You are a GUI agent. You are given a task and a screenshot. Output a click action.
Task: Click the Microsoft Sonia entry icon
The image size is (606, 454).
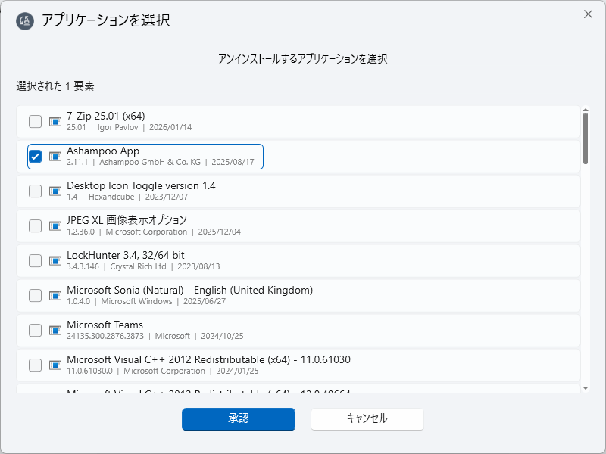[55, 296]
